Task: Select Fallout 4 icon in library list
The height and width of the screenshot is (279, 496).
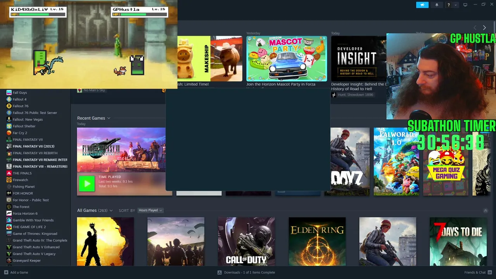Action: pos(9,99)
